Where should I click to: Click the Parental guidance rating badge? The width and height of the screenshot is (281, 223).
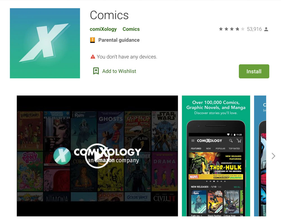click(92, 40)
